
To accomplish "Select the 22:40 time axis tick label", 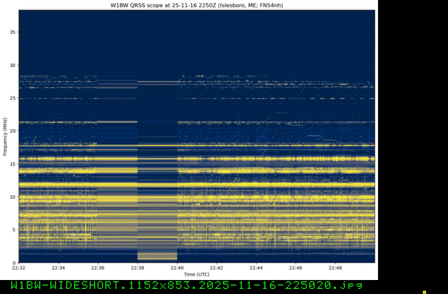I will (178, 268).
